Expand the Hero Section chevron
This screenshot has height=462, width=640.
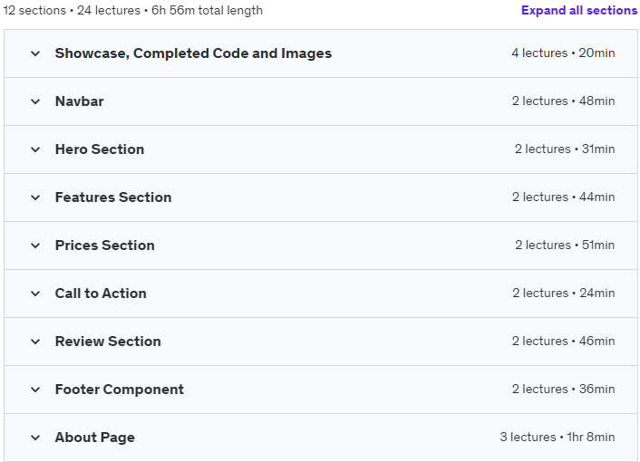(x=35, y=149)
